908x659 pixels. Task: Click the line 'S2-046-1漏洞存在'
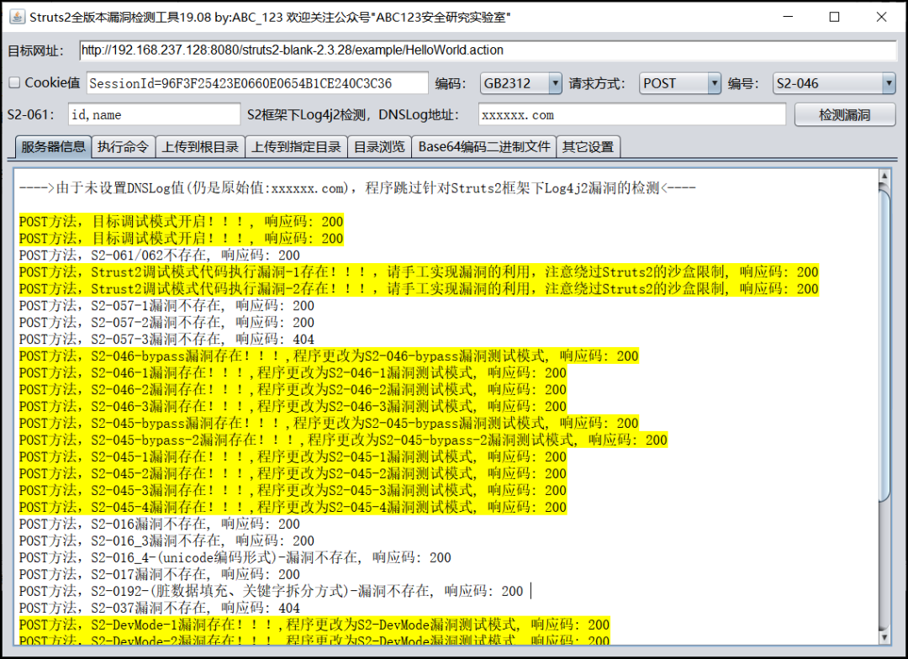click(x=293, y=373)
